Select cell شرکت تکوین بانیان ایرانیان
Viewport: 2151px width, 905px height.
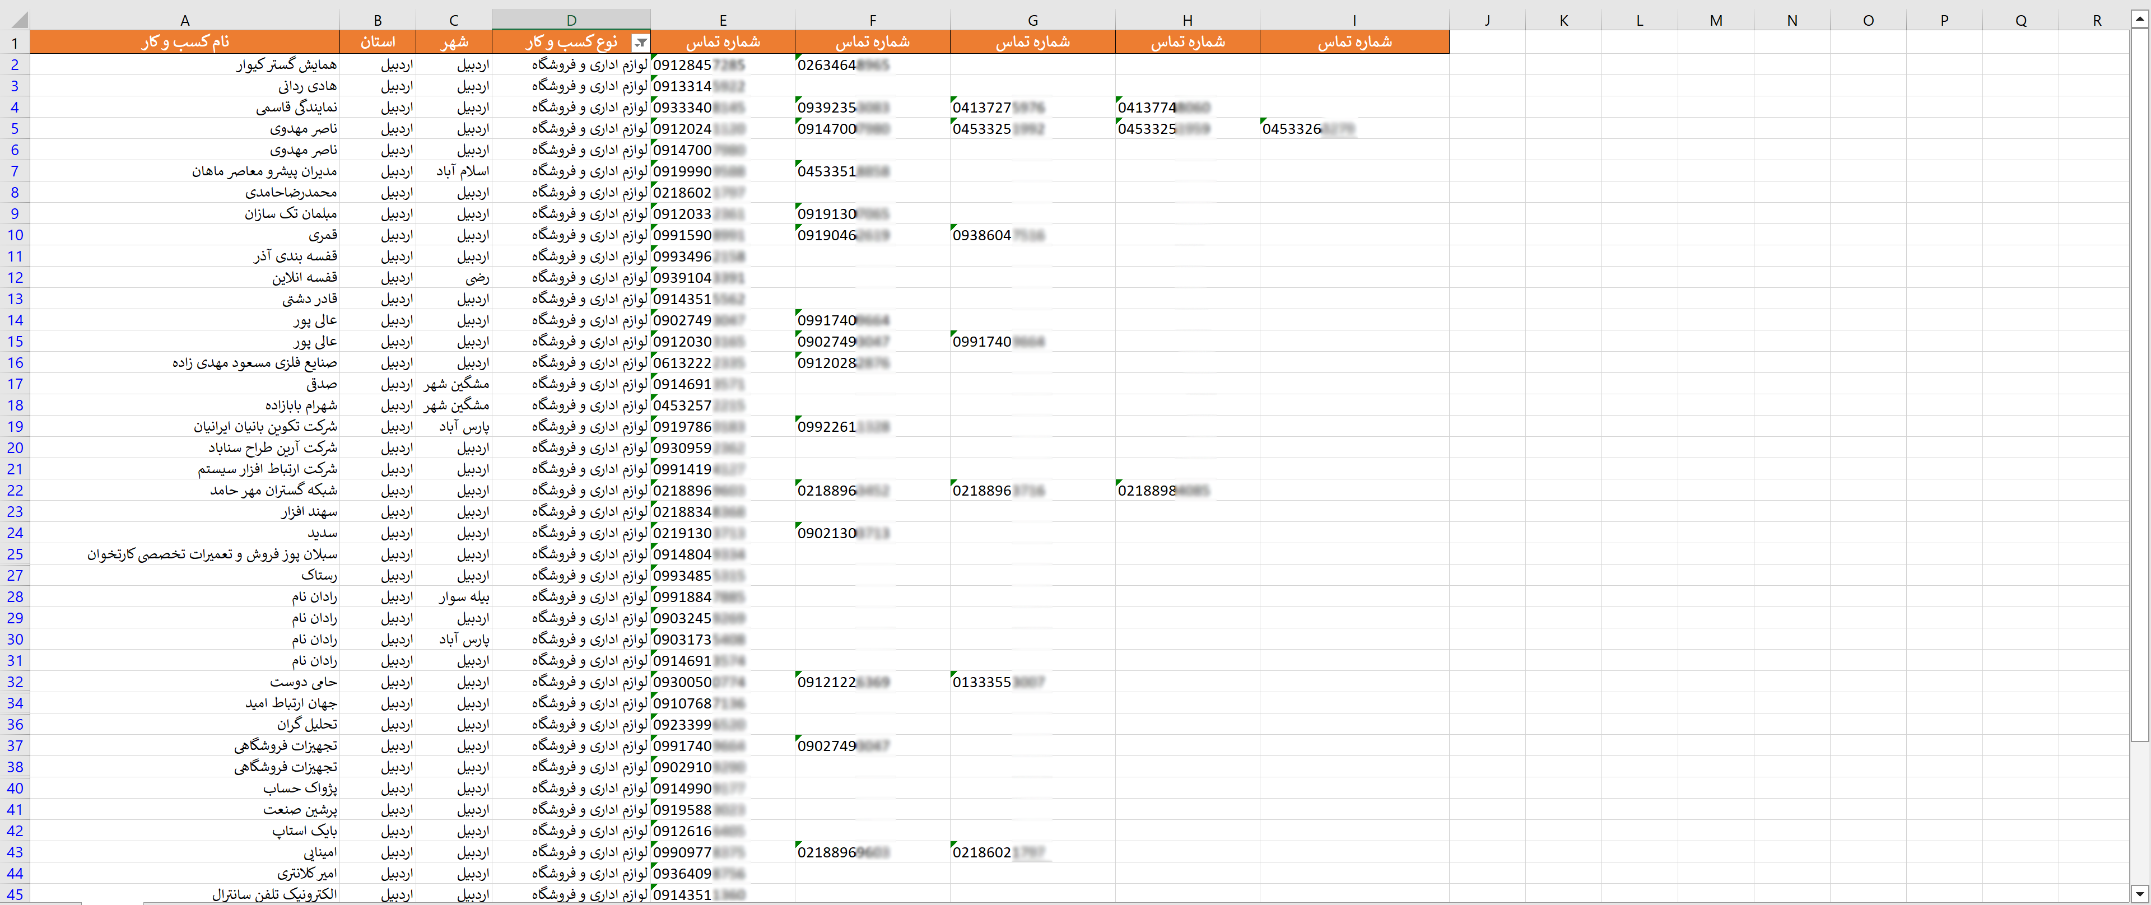point(184,427)
